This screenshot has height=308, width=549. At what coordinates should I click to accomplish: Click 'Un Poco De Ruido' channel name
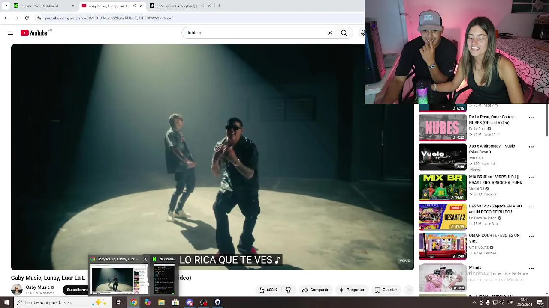pyautogui.click(x=483, y=218)
